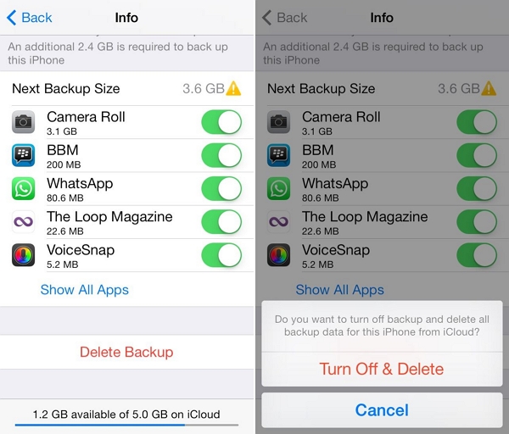This screenshot has height=434, width=509.
Task: Tap The Loop Magazine icon in left panel
Action: pyautogui.click(x=24, y=222)
